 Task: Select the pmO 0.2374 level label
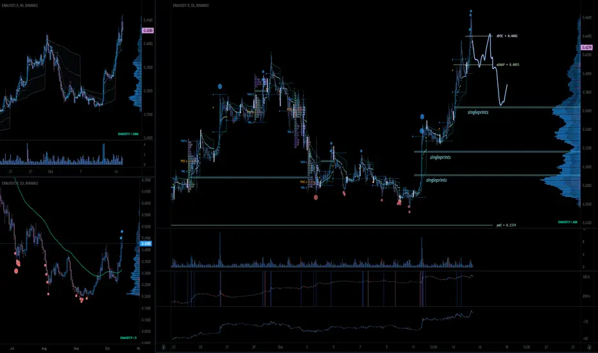tap(506, 225)
